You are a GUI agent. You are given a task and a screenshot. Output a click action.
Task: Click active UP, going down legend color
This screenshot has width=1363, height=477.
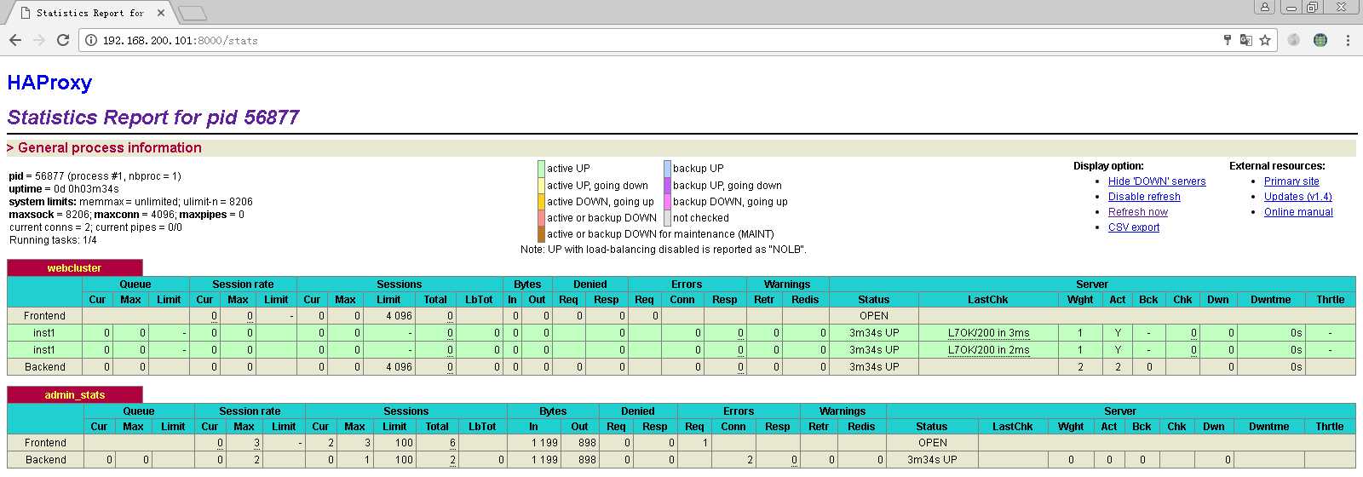(541, 185)
